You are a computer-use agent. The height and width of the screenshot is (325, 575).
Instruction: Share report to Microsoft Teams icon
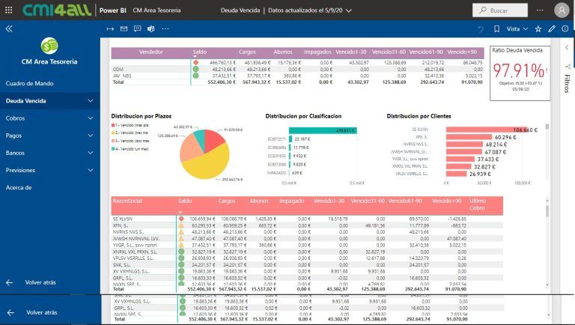(x=150, y=28)
